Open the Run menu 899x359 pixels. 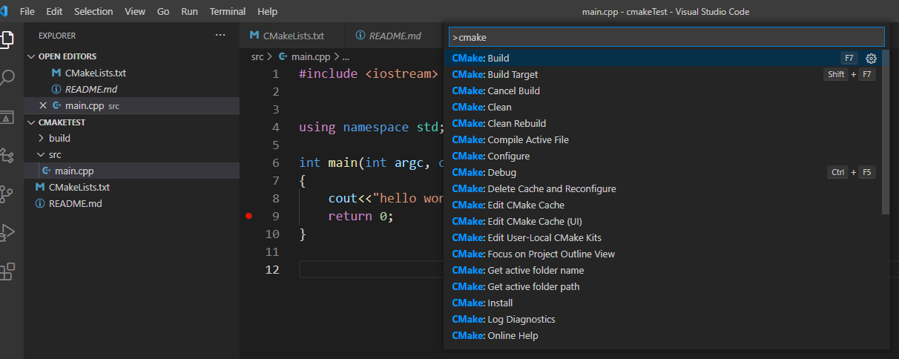189,11
